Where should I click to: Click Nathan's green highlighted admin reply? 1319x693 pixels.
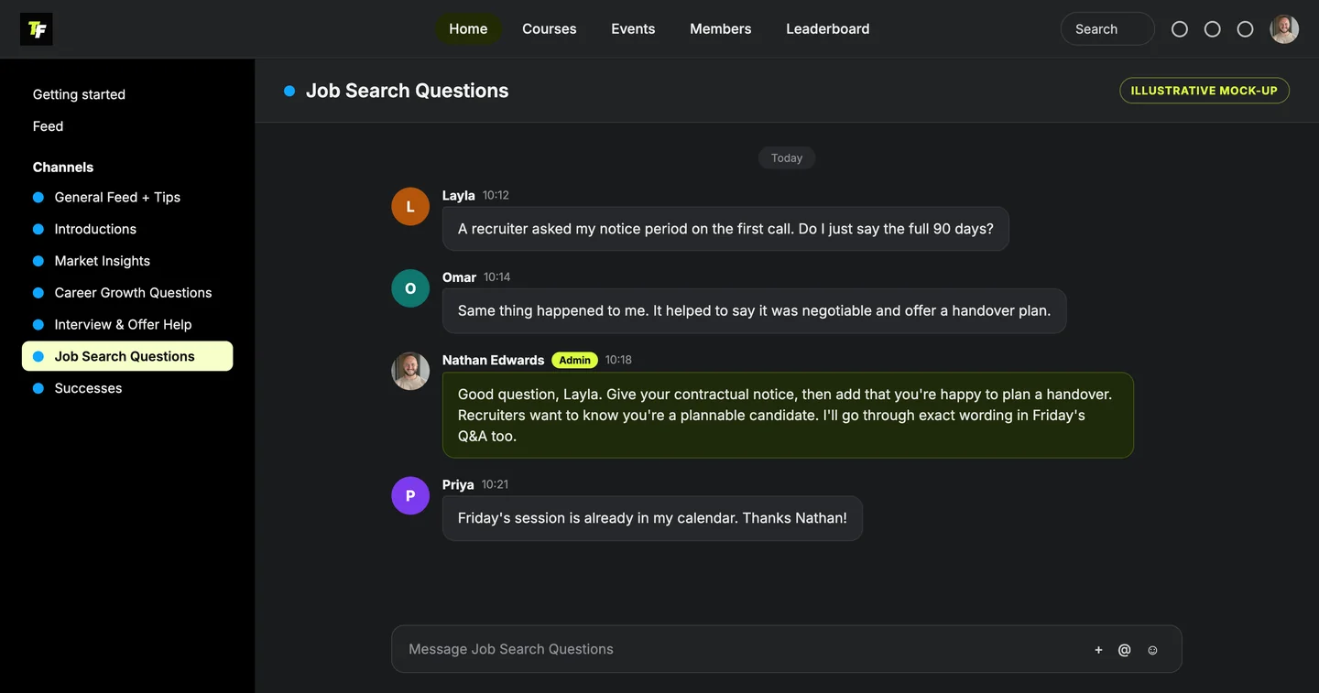tap(788, 416)
